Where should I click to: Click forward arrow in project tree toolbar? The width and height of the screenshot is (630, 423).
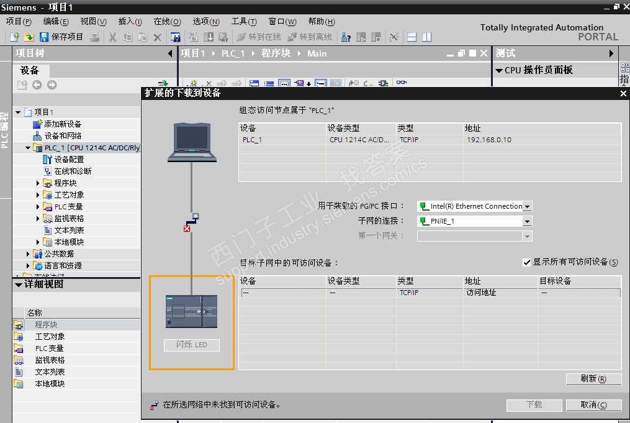(x=52, y=85)
